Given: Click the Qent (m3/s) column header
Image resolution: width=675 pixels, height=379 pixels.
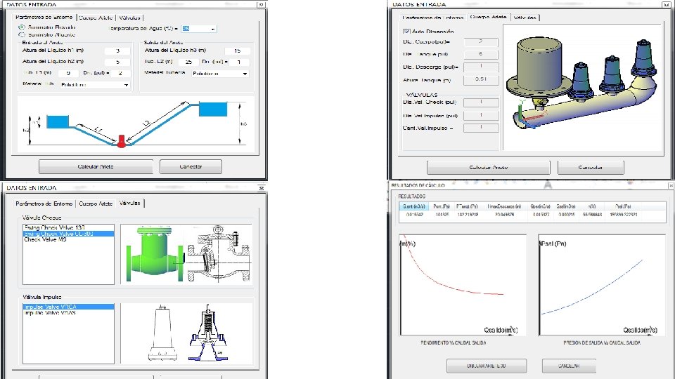Looking at the screenshot, I should (413, 206).
